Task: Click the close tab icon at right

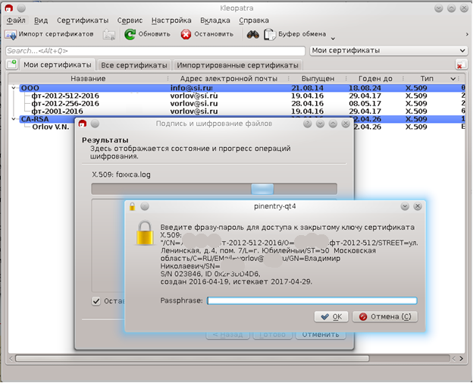Action: (460, 64)
